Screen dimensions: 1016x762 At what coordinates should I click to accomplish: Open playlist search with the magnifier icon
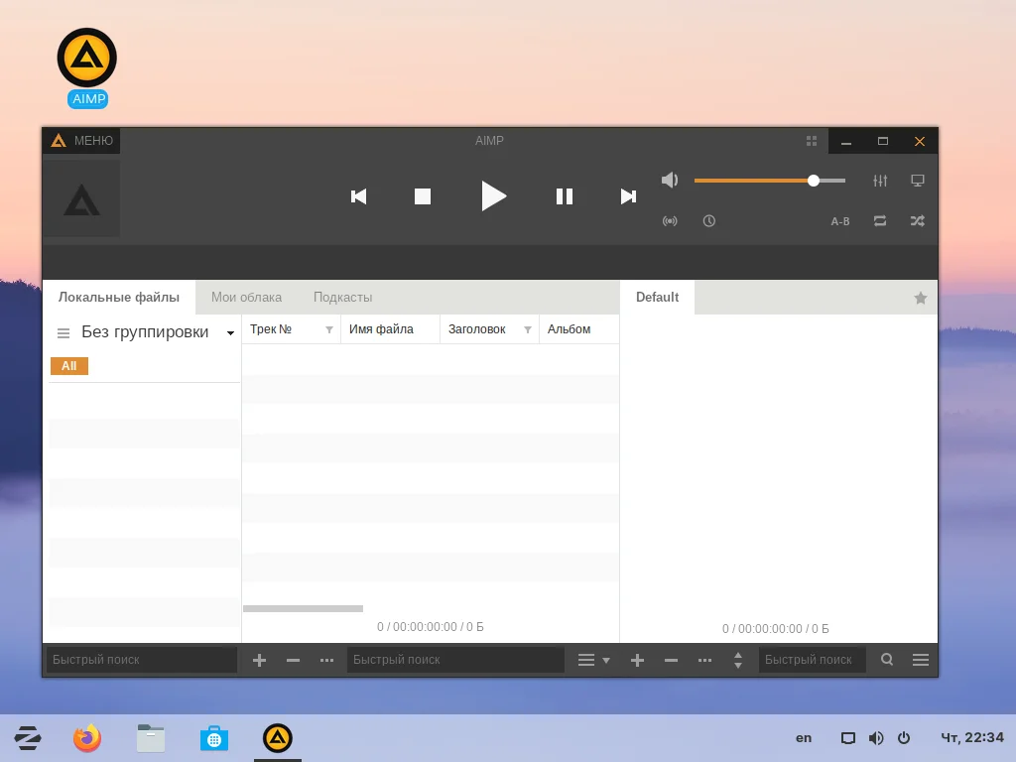[886, 659]
